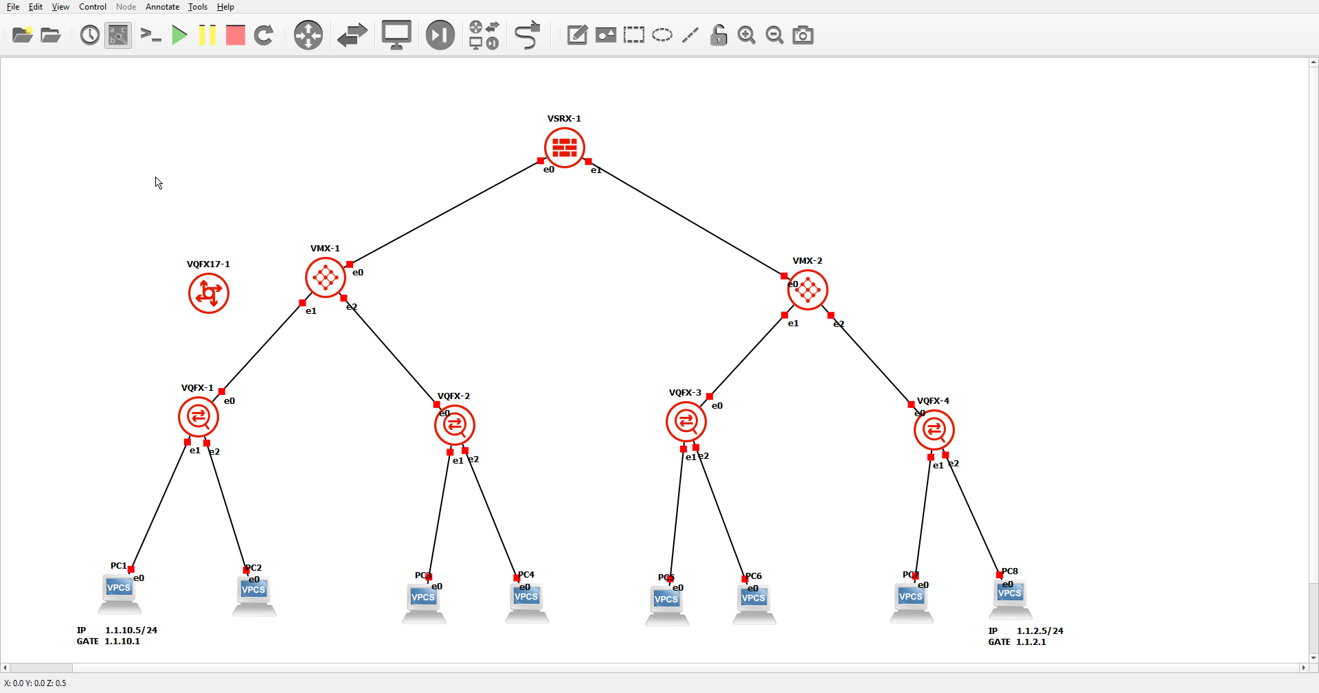The width and height of the screenshot is (1319, 693).
Task: Stop all nodes with red square
Action: (234, 35)
